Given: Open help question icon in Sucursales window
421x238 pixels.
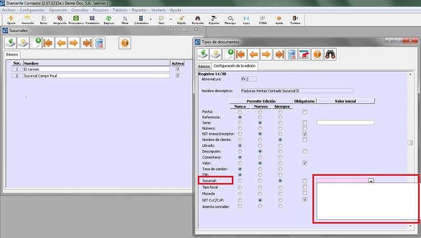Looking at the screenshot, I should [125, 43].
